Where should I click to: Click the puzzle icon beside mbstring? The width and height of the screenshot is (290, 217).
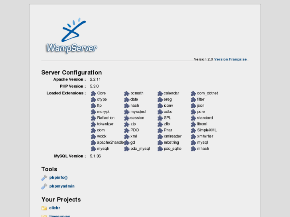160,143
